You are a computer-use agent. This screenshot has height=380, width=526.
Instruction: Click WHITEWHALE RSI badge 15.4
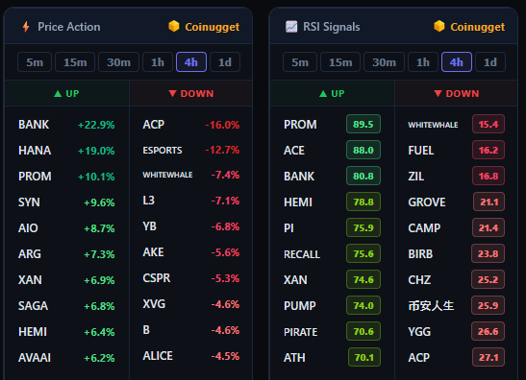point(488,124)
